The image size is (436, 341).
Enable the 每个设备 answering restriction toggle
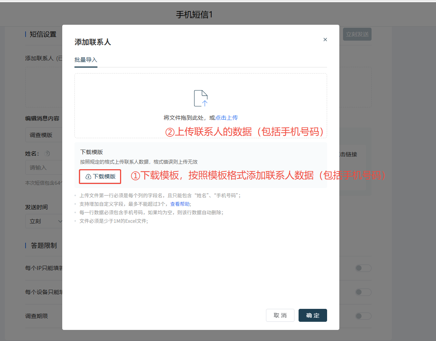[x=363, y=292]
